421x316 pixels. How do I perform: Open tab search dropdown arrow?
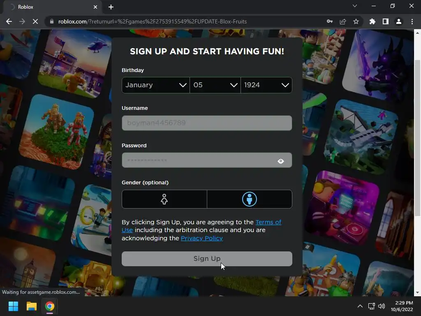pos(355,6)
